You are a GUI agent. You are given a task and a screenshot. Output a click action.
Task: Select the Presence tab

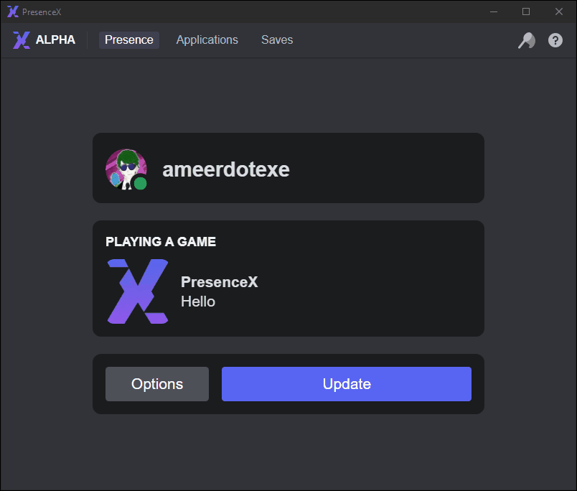pos(128,39)
